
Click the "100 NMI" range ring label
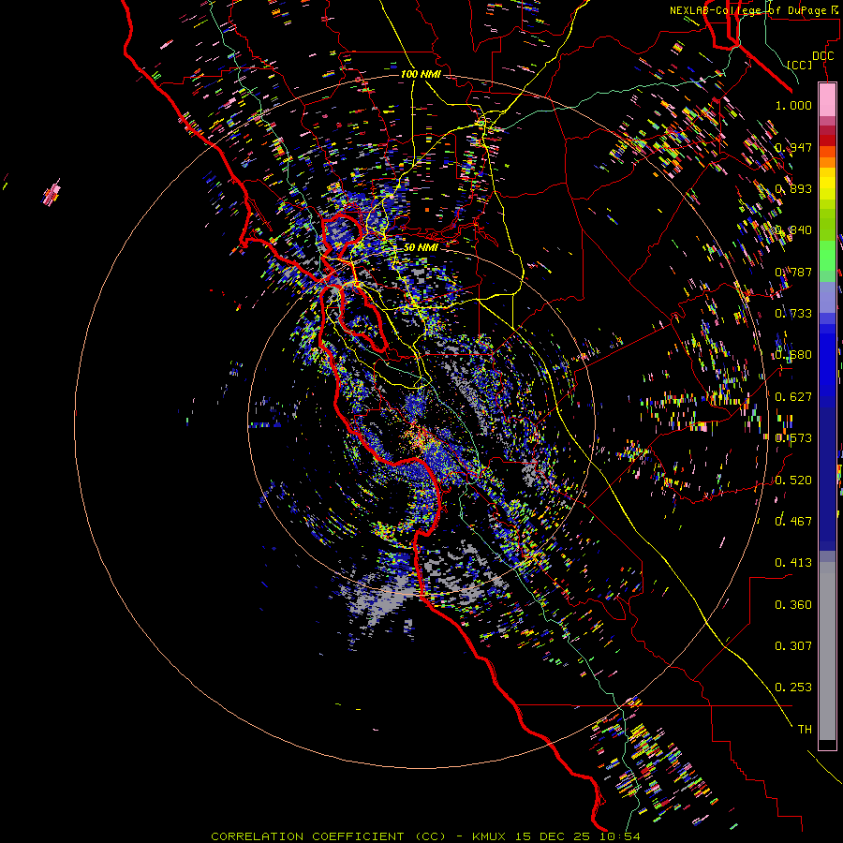point(421,74)
